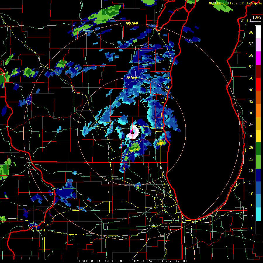
Task: Click the "TH" threshold label in legend
Action: pyautogui.click(x=251, y=228)
